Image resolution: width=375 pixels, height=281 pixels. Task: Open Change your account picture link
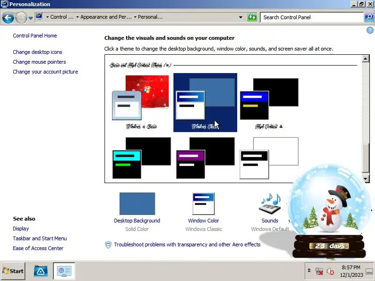tap(45, 72)
